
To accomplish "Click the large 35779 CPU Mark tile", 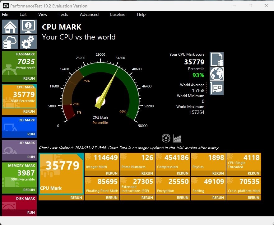I will pyautogui.click(x=61, y=174).
